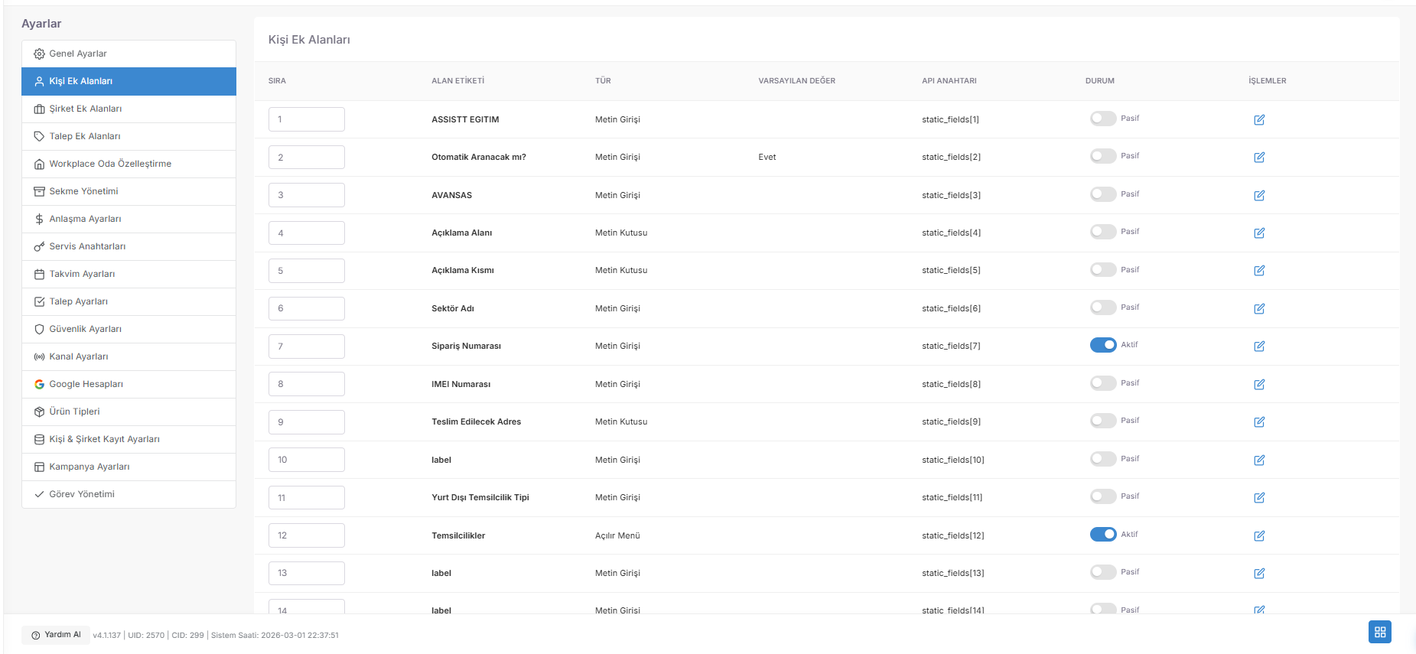Enable Sektör Adı status toggle
The height and width of the screenshot is (654, 1416).
[1103, 307]
